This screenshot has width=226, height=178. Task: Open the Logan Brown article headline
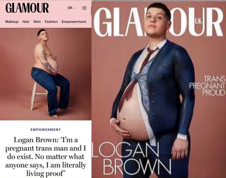click(x=46, y=157)
